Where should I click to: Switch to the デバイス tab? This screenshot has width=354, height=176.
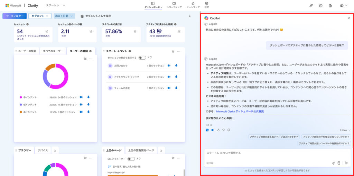tap(43, 151)
